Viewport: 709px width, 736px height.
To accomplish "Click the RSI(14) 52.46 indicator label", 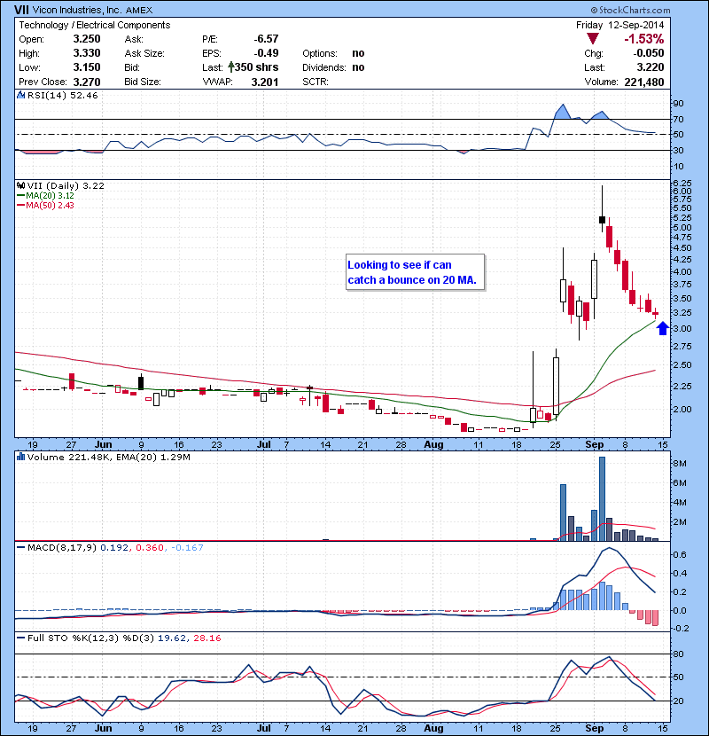I will coord(62,95).
